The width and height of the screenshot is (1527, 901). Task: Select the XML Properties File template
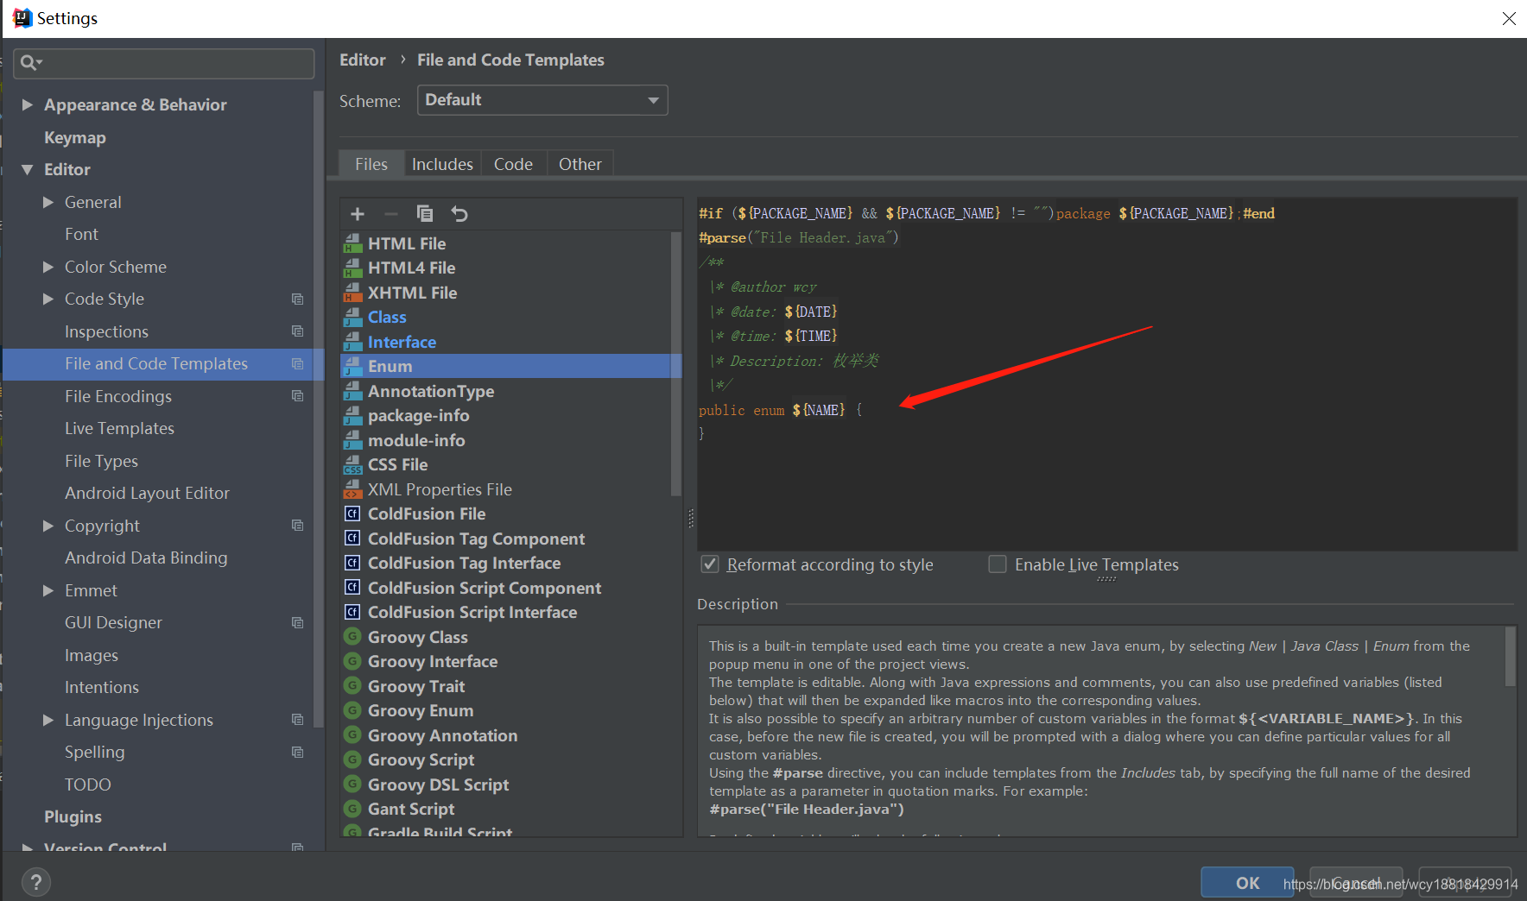[439, 488]
